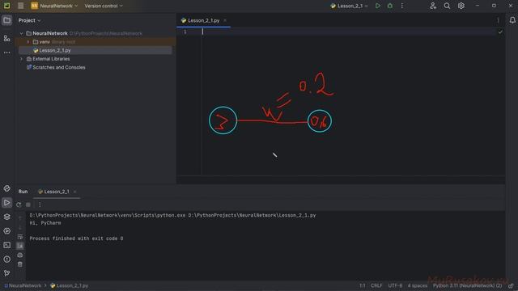Show more tool windows ellipsis icon
518x291 pixels.
coord(6,53)
